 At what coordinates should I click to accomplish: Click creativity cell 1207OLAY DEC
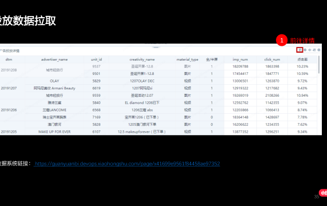(x=142, y=81)
